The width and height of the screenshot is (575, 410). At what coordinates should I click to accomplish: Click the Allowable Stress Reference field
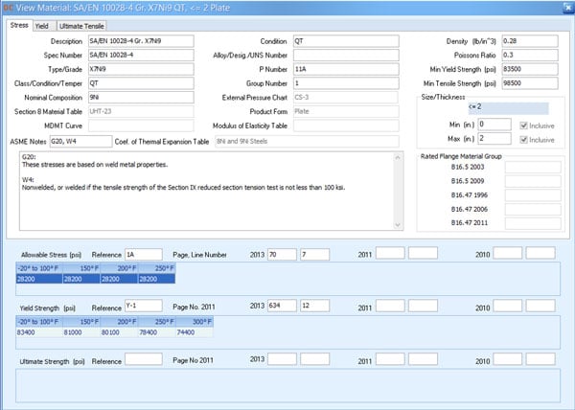tap(144, 253)
